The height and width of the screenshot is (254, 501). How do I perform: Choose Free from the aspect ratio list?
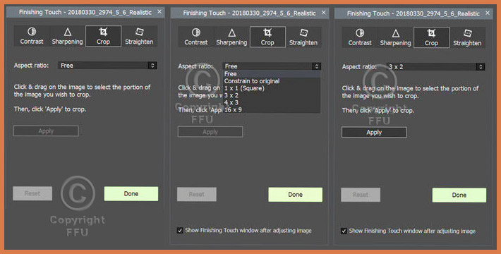[x=272, y=74]
